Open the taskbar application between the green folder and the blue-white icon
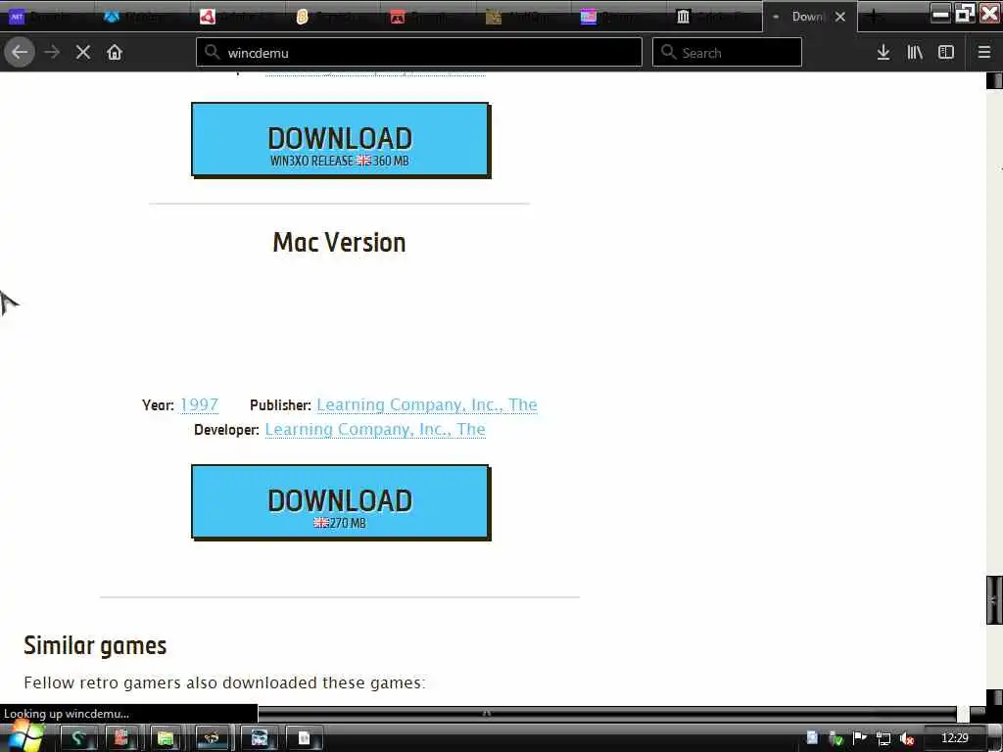This screenshot has width=1003, height=752. 212,738
